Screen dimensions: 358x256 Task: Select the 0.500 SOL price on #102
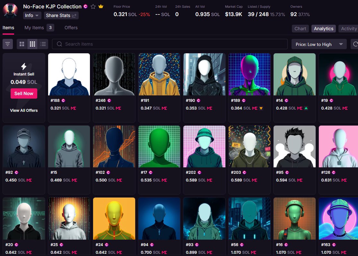pyautogui.click(x=106, y=180)
